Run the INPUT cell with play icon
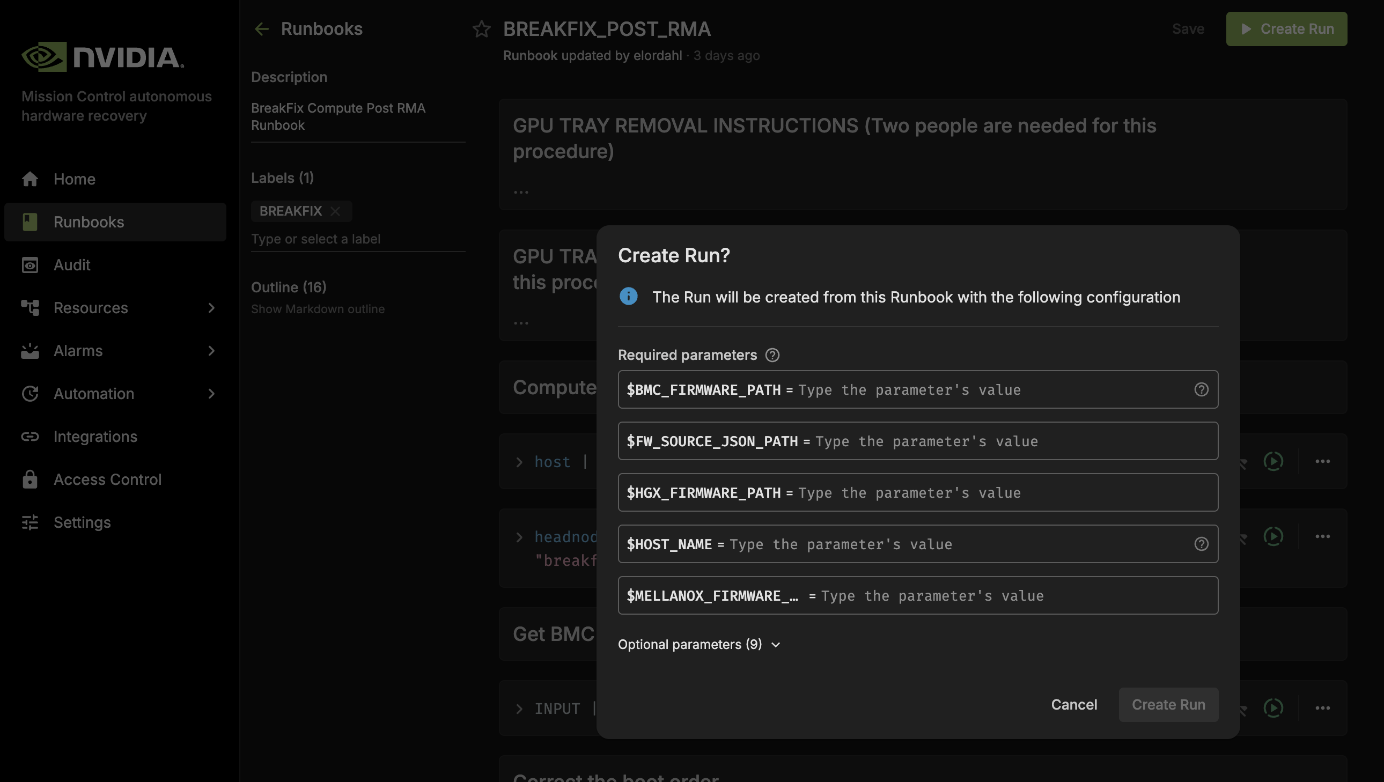The width and height of the screenshot is (1384, 782). pos(1273,708)
